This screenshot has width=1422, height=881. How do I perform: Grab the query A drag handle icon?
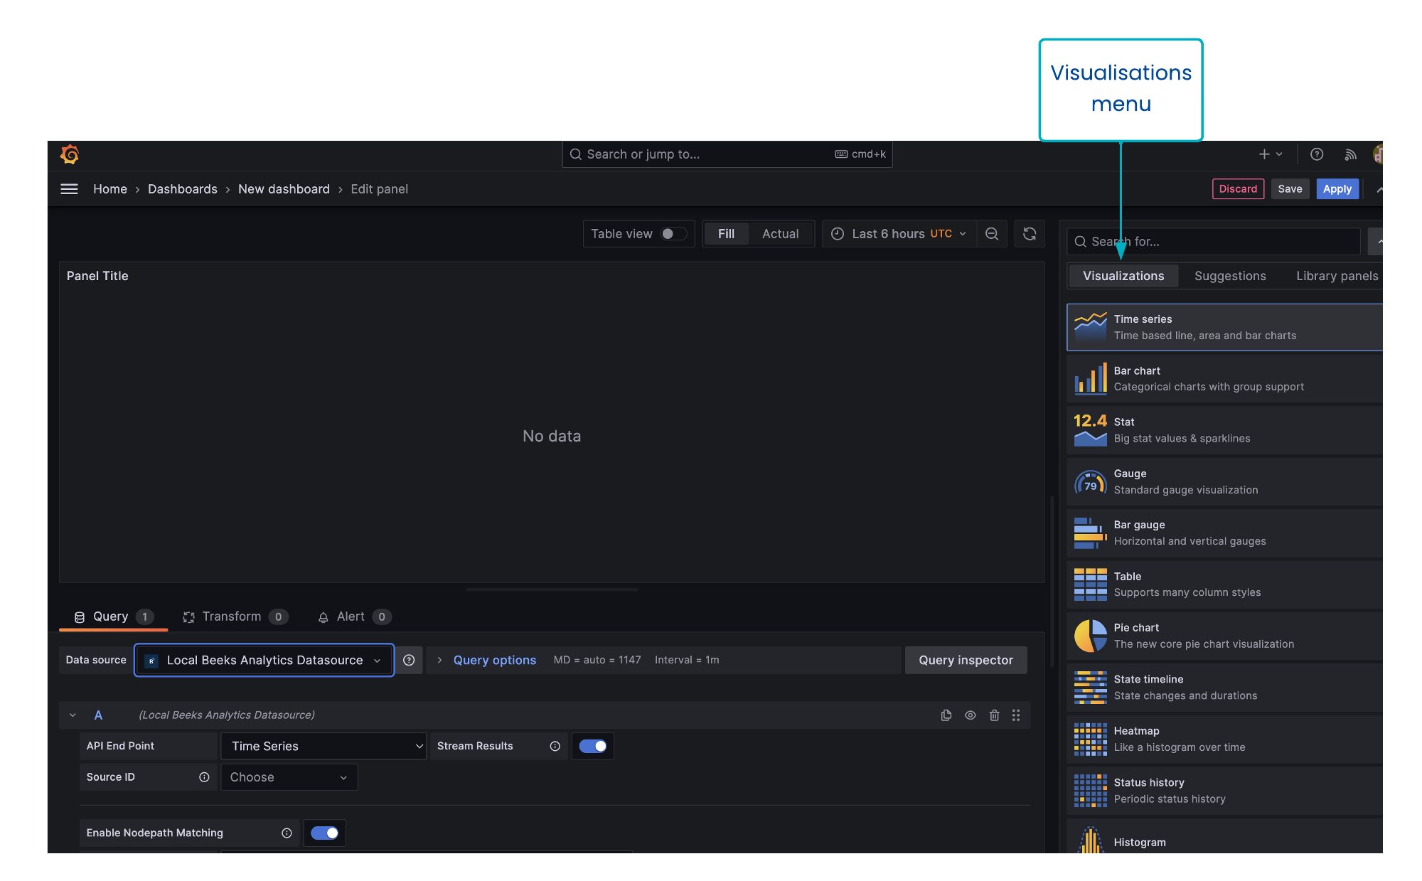pos(1016,715)
